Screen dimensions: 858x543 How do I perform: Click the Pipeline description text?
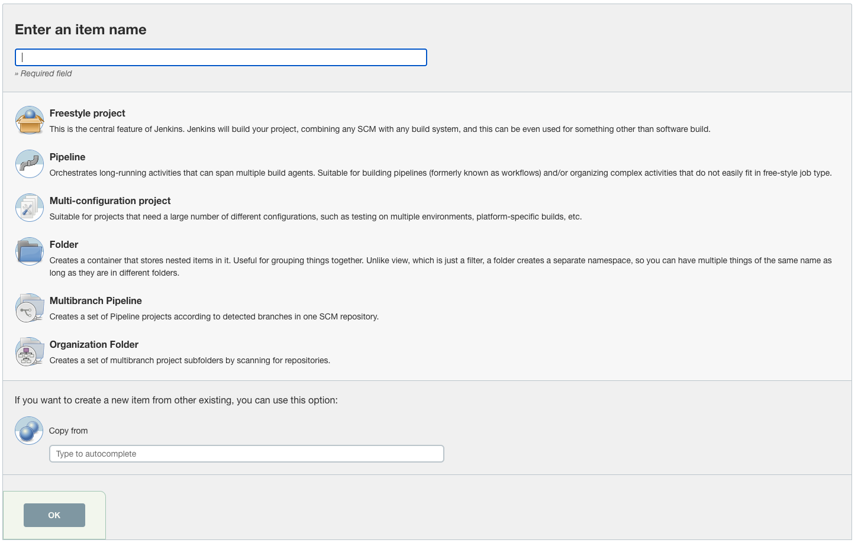coord(440,173)
